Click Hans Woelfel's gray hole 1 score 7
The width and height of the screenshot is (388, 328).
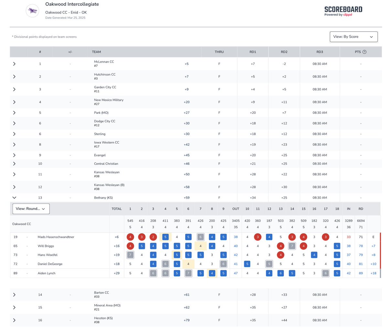click(x=130, y=255)
